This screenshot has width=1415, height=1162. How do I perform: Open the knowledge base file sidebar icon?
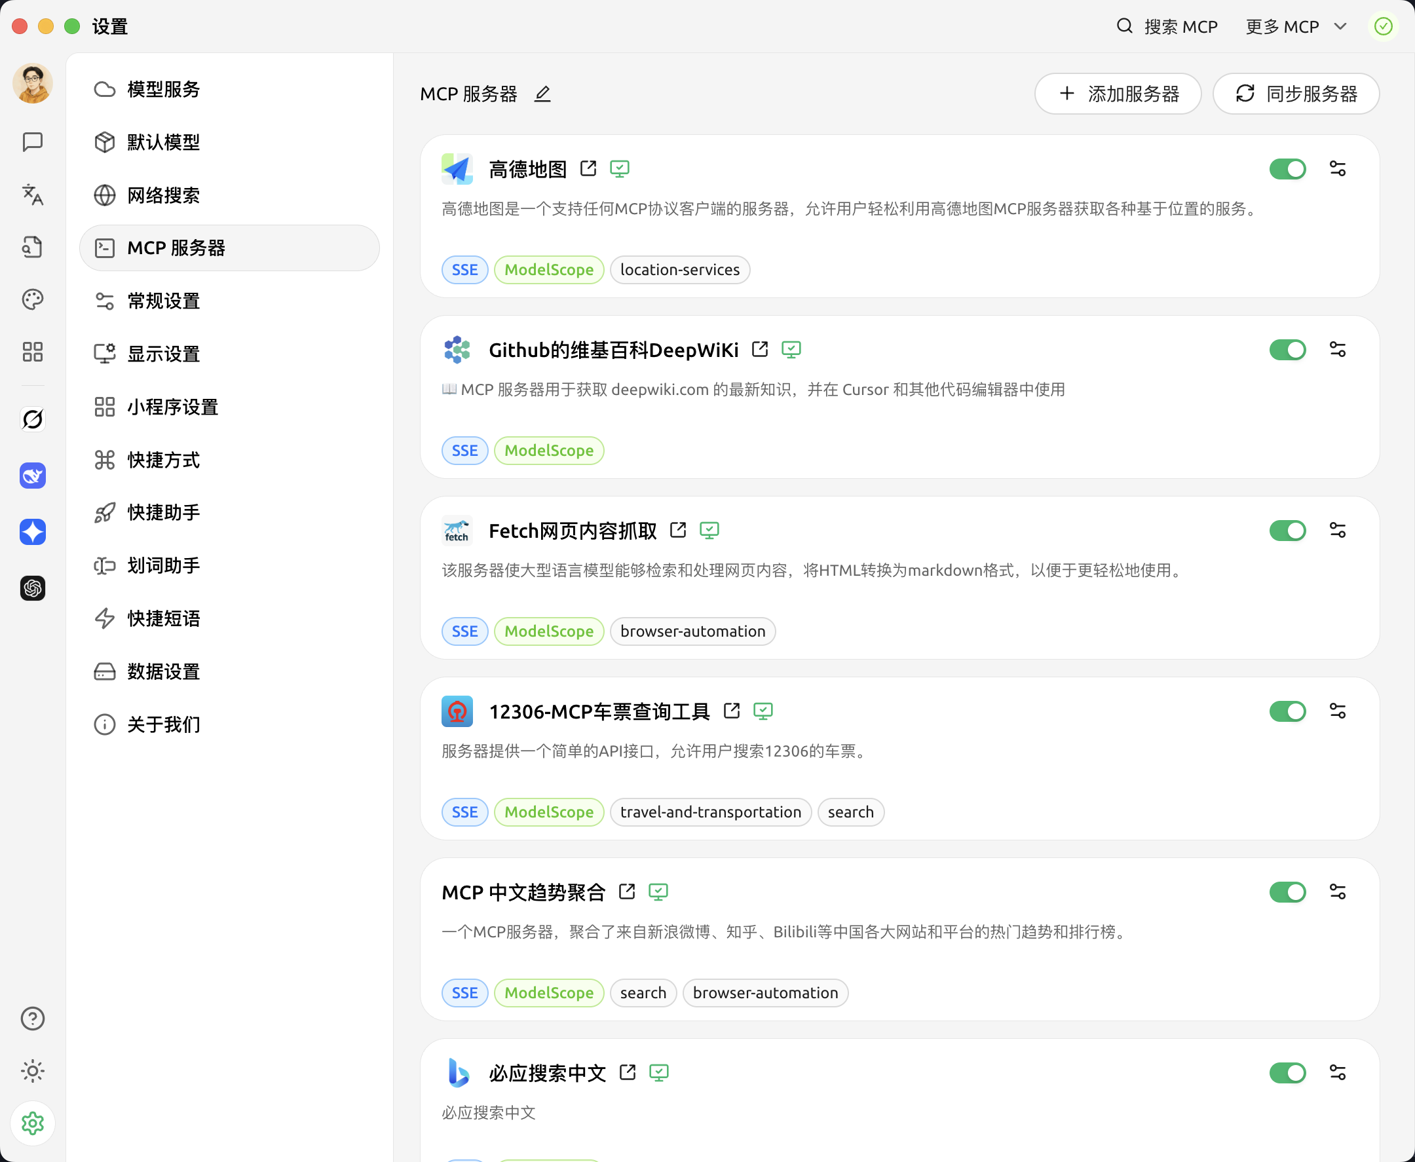click(32, 247)
